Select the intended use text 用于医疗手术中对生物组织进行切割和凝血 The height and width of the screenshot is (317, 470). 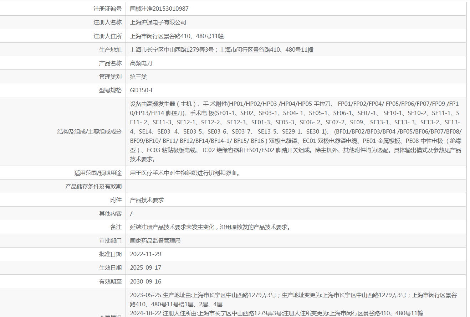(x=185, y=173)
